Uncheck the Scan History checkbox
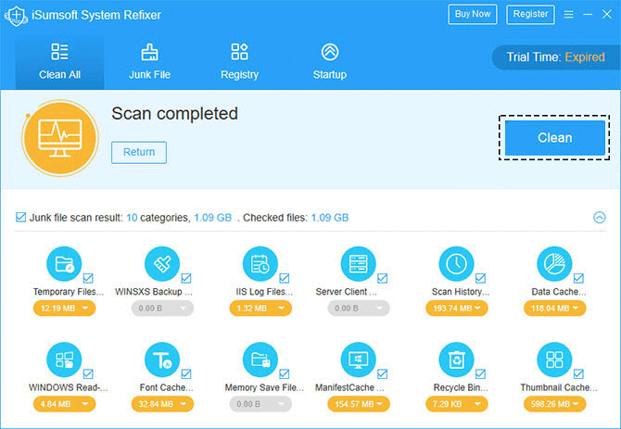 pyautogui.click(x=480, y=278)
